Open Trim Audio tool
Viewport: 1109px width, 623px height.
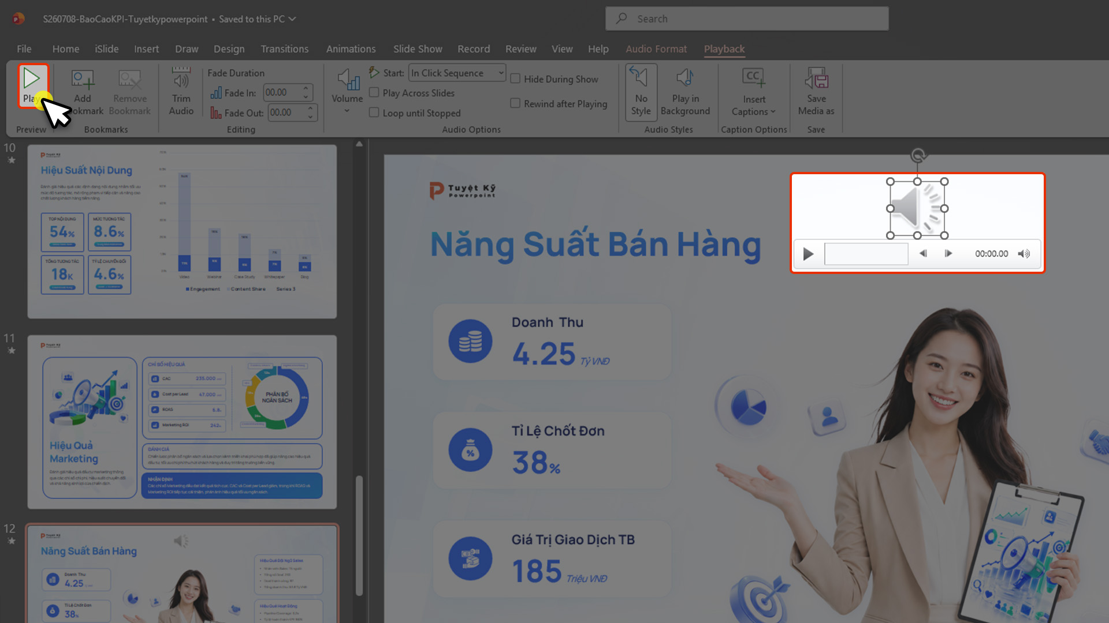[x=181, y=91]
